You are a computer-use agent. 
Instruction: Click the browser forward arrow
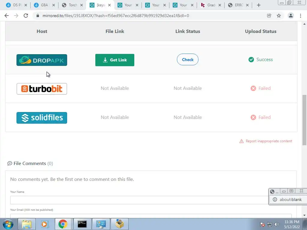coord(16,16)
